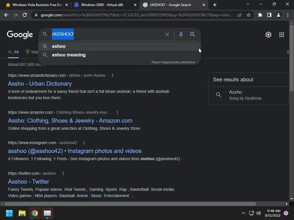The width and height of the screenshot is (294, 220).
Task: Bookmark this page with the star icon
Action: click(x=248, y=15)
